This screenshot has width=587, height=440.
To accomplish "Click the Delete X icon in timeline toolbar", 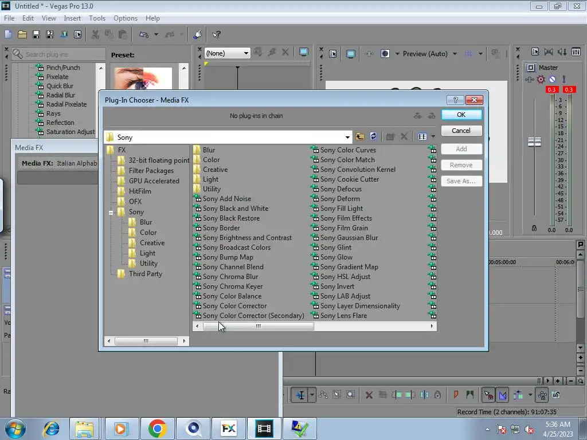I will point(369,395).
